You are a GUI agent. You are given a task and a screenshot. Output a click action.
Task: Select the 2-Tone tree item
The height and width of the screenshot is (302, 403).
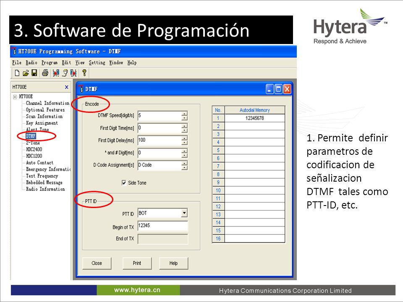33,143
